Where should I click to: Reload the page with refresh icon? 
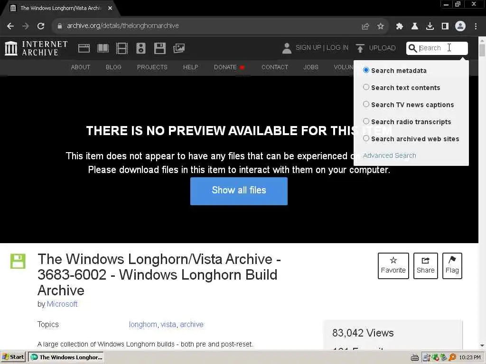[41, 26]
